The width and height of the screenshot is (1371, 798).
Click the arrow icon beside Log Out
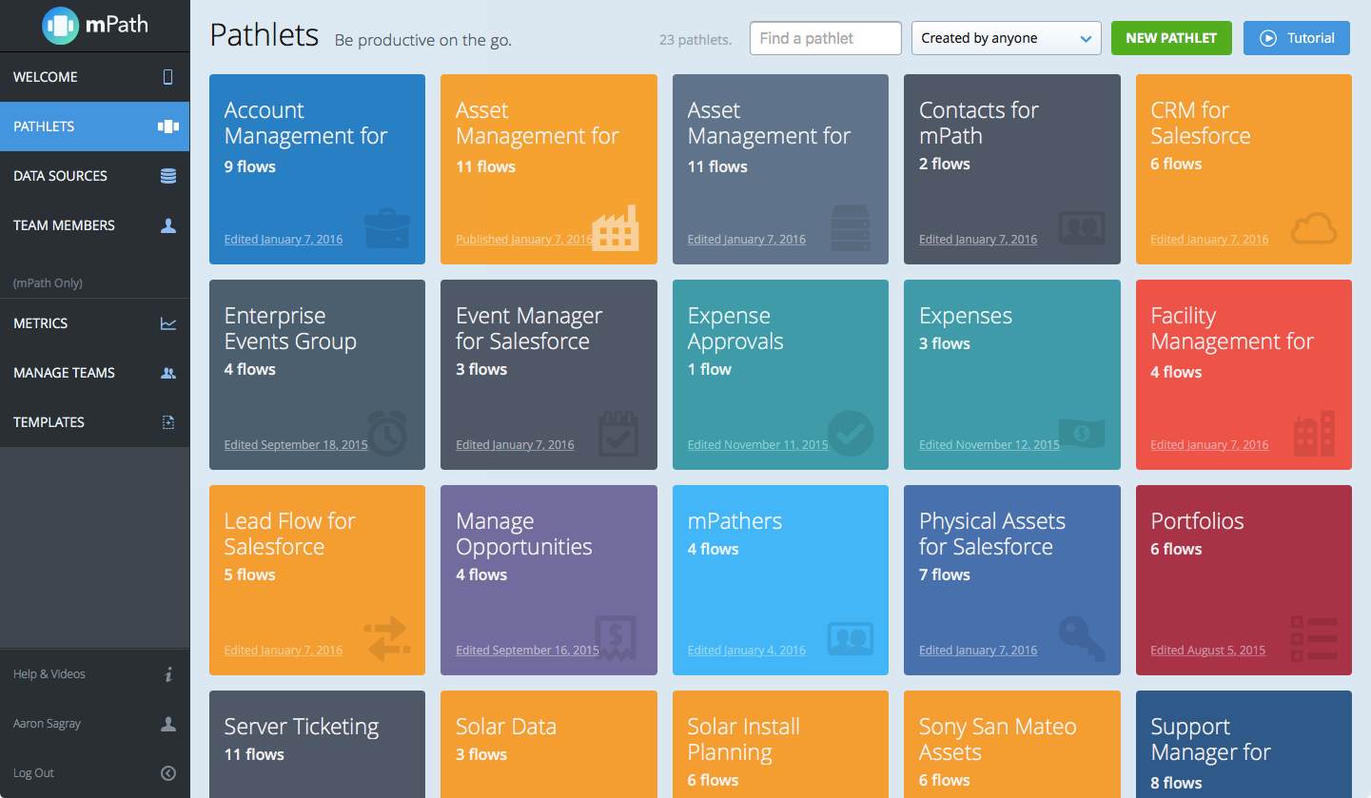coord(168,773)
